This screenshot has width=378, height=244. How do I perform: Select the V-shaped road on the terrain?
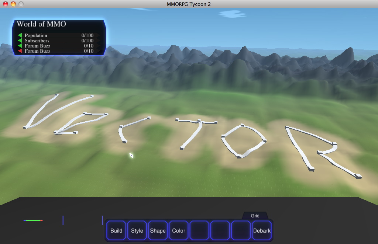(58, 111)
